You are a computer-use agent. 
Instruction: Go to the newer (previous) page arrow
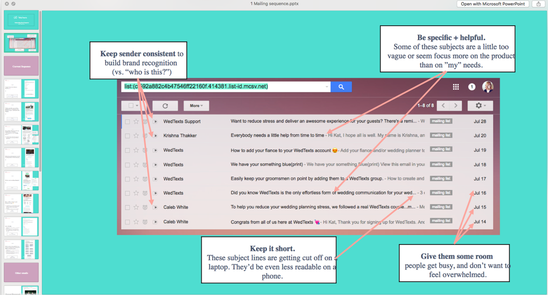[x=443, y=106]
